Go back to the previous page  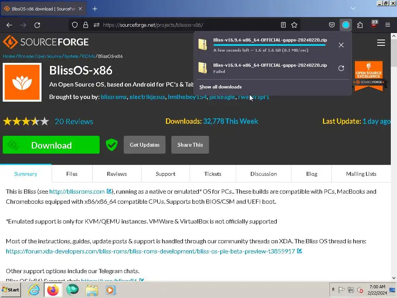click(x=9, y=25)
